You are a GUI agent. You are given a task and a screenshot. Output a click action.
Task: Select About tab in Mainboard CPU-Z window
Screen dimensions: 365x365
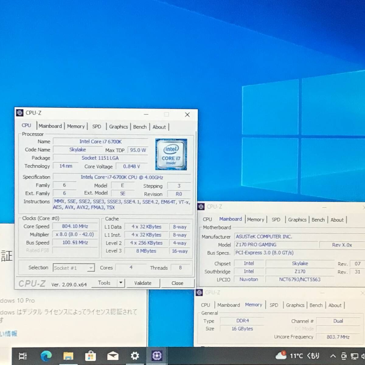pos(337,220)
